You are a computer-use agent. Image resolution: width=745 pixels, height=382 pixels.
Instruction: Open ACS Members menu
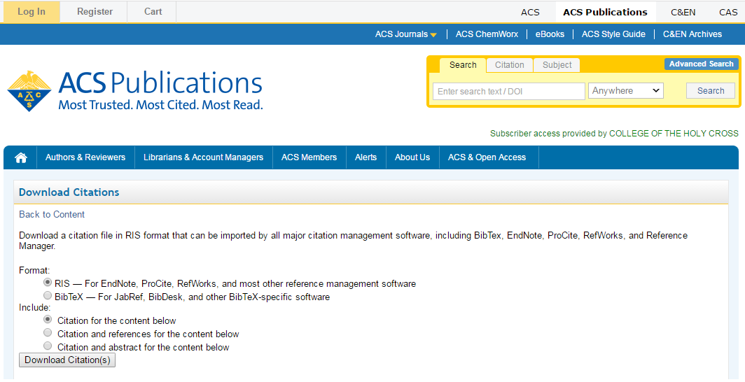[x=309, y=157]
